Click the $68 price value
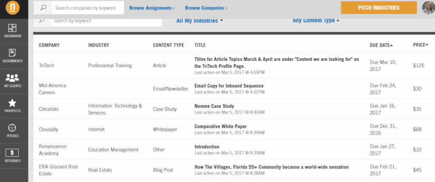Image resolution: width=435 pixels, height=182 pixels. pos(417,130)
